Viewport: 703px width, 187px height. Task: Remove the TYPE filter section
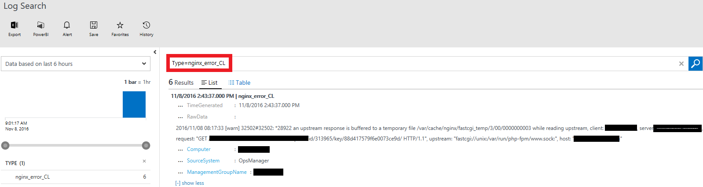144,162
